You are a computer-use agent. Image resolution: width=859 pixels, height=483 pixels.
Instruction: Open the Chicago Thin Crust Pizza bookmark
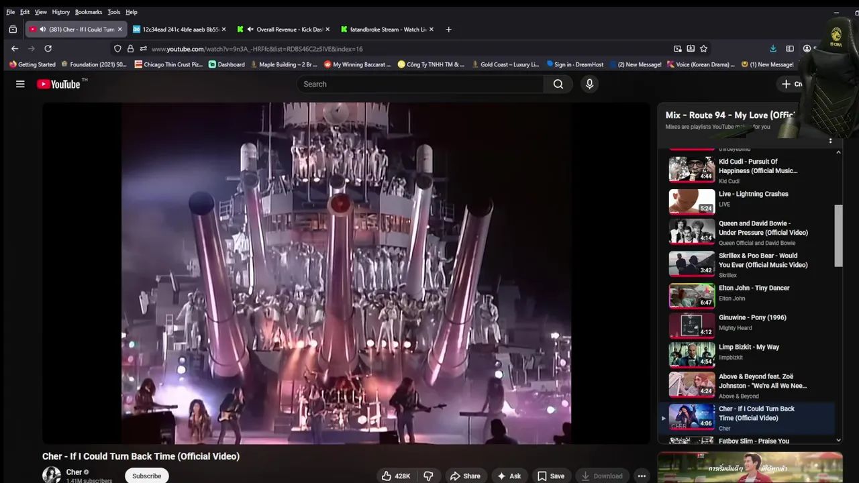pyautogui.click(x=168, y=64)
